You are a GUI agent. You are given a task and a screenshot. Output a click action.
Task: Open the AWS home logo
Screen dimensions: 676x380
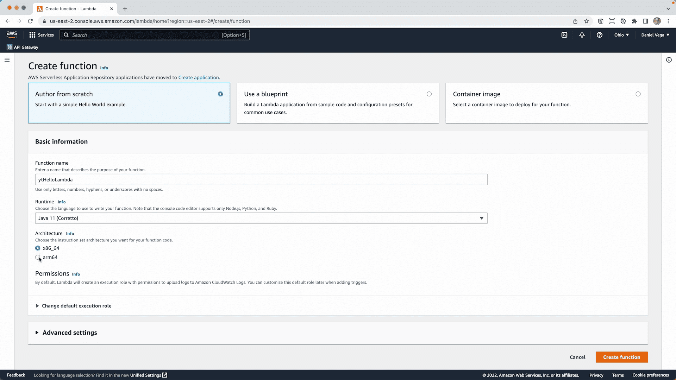[x=12, y=34]
